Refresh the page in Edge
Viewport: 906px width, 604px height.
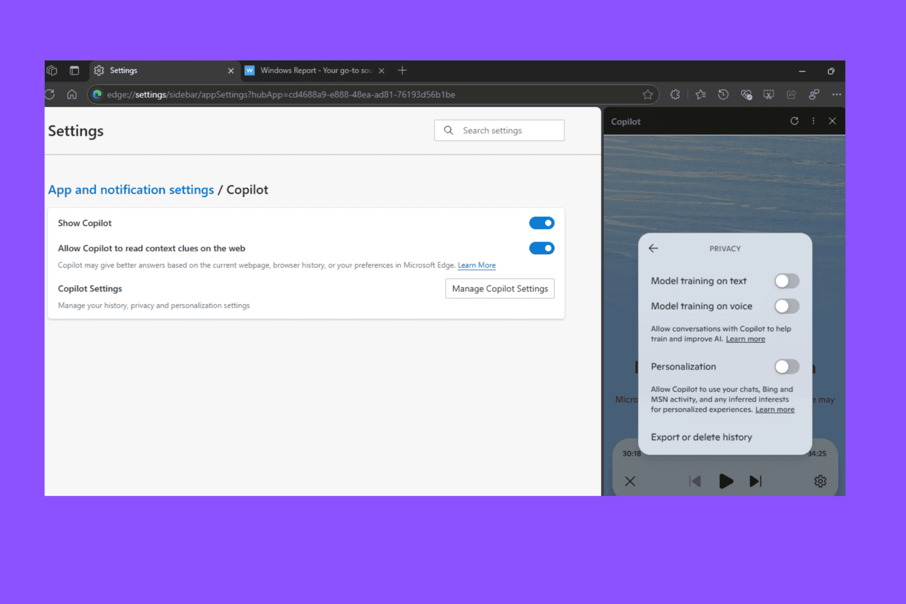click(x=50, y=94)
